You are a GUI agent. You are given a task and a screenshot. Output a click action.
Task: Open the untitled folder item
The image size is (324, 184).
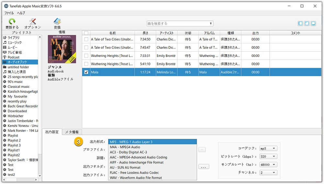pyautogui.click(x=18, y=67)
